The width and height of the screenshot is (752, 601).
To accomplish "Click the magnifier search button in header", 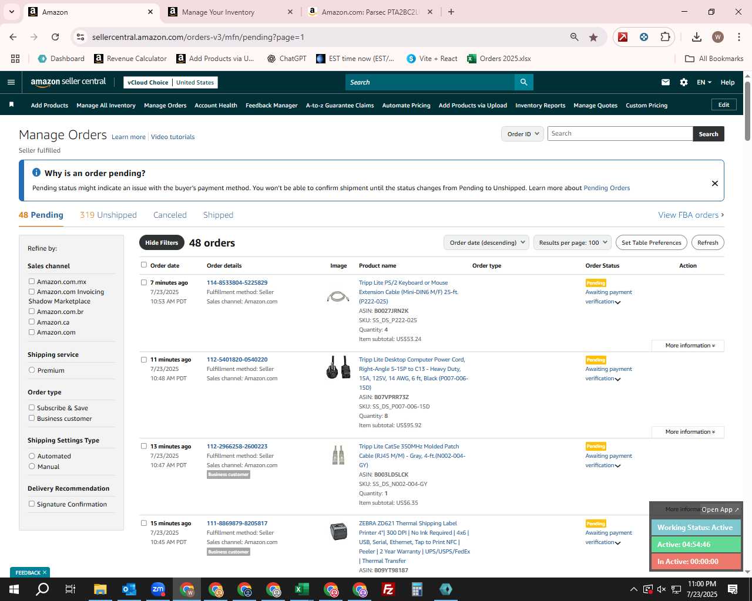I will pyautogui.click(x=523, y=82).
